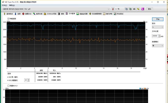Click the 128291 IOPS read value
Screen dimensions: 168x103
click(42, 80)
